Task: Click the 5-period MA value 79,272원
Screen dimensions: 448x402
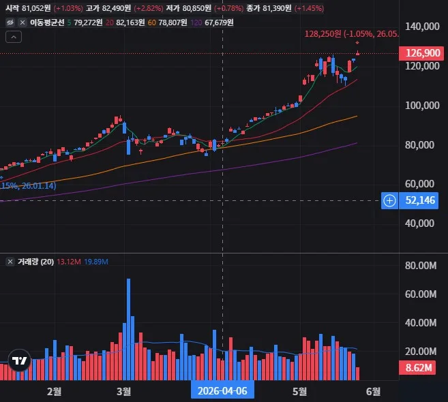Action: [x=88, y=22]
